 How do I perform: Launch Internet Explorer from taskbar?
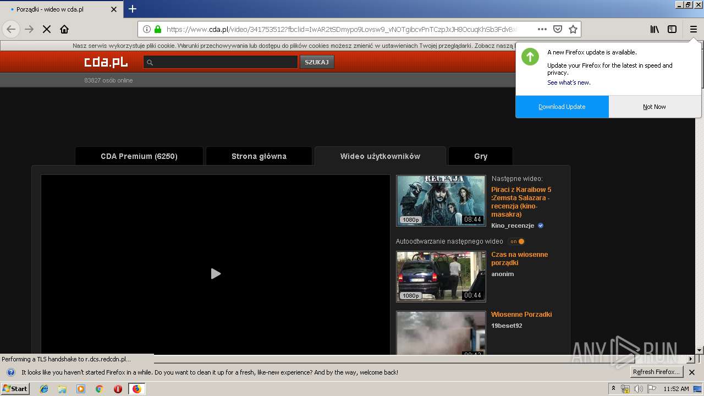(x=44, y=389)
